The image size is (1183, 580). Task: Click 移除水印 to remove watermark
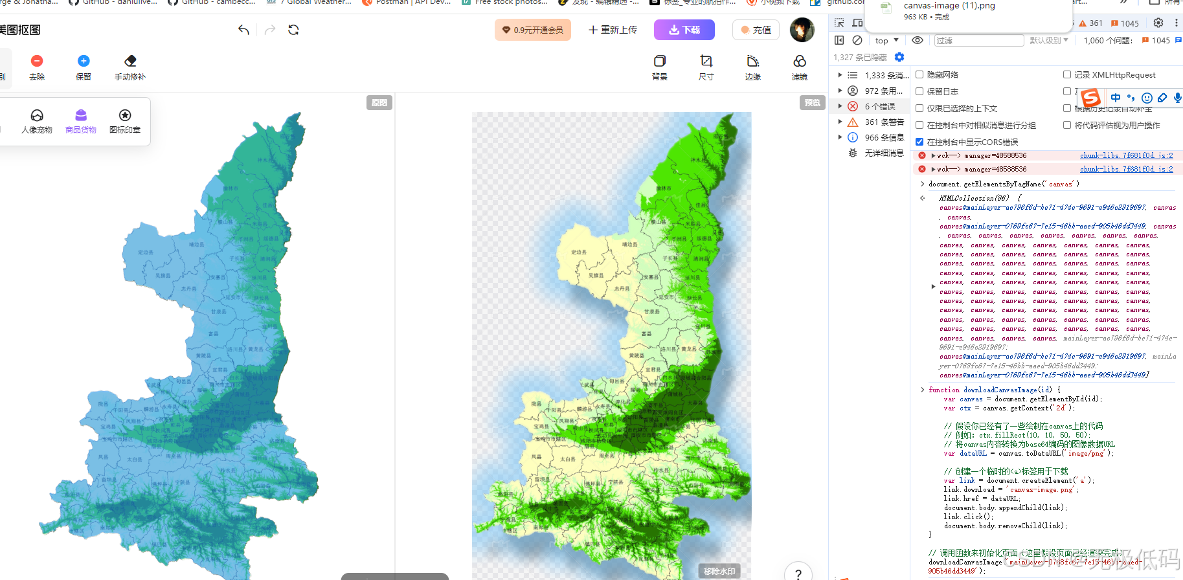[x=719, y=571]
